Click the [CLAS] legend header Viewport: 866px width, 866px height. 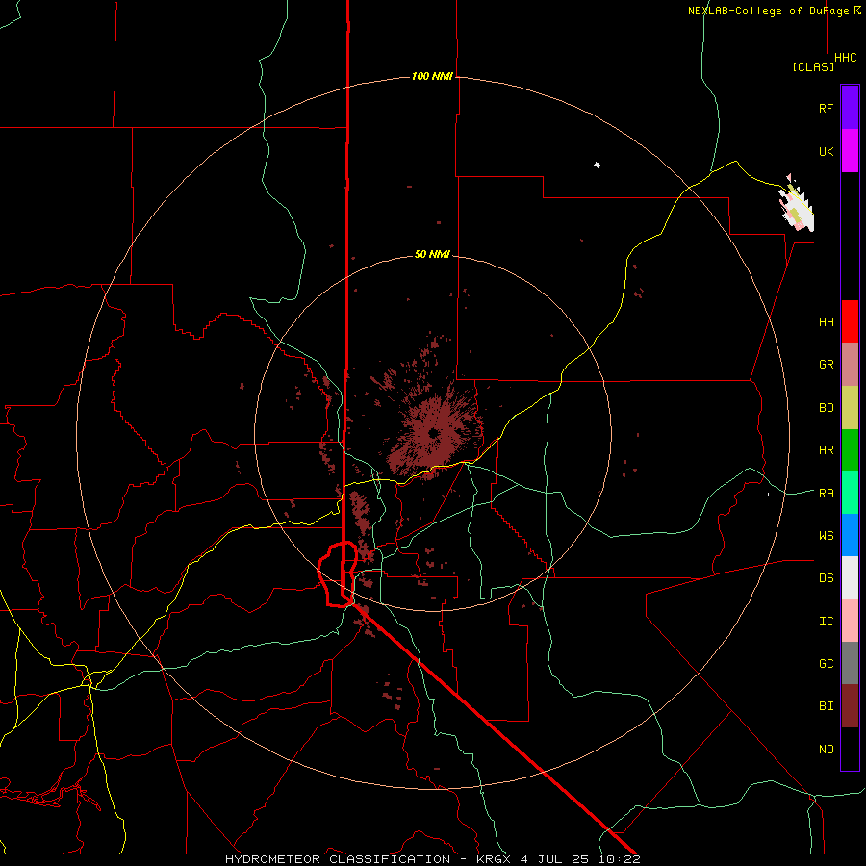click(x=813, y=66)
